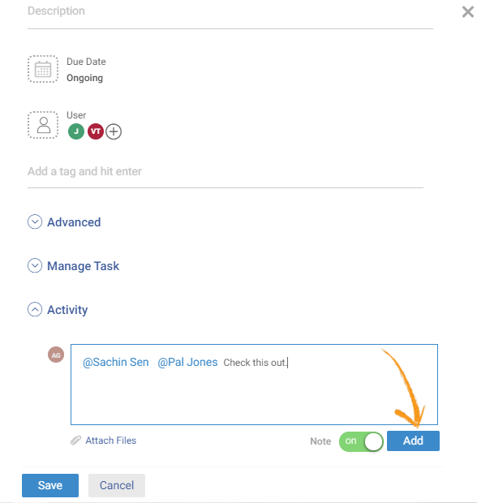
Task: Click the @Pal Jones mention
Action: 187,362
